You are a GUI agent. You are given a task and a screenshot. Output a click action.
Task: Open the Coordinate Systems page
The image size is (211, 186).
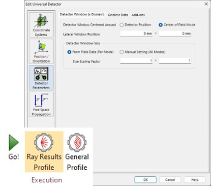[41, 24]
